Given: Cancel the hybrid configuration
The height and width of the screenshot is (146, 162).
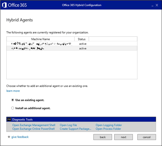Looking at the screenshot, I should (147, 137).
